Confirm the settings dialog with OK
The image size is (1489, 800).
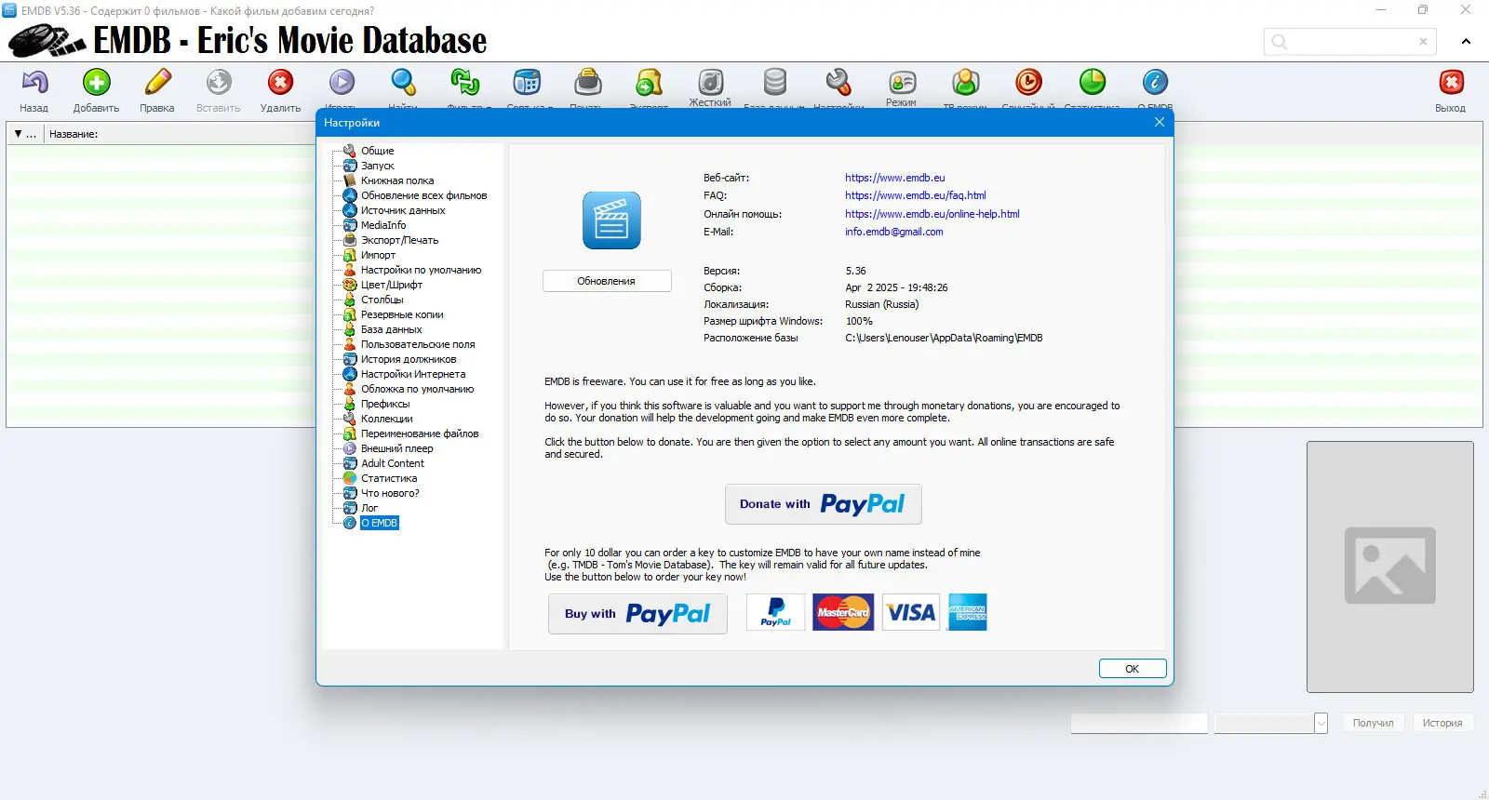coord(1133,669)
